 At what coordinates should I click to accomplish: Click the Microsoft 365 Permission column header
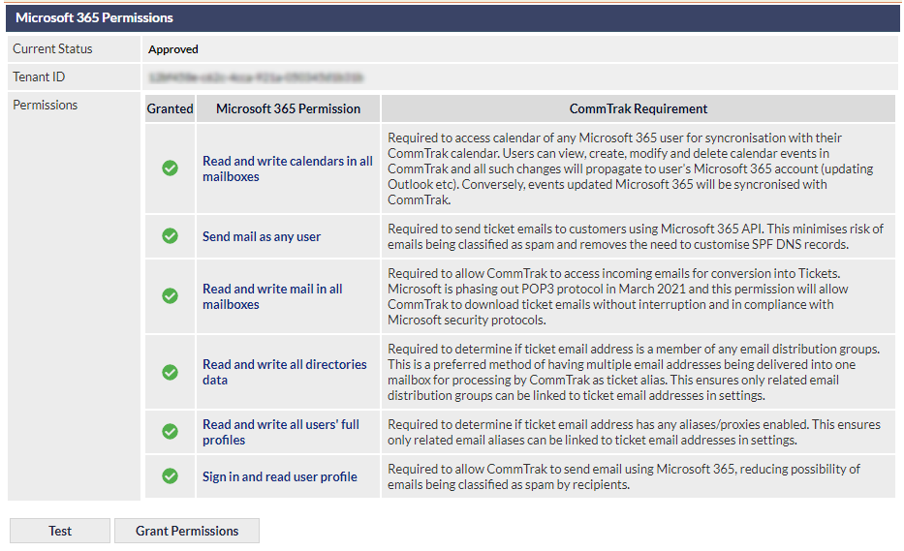coord(289,108)
